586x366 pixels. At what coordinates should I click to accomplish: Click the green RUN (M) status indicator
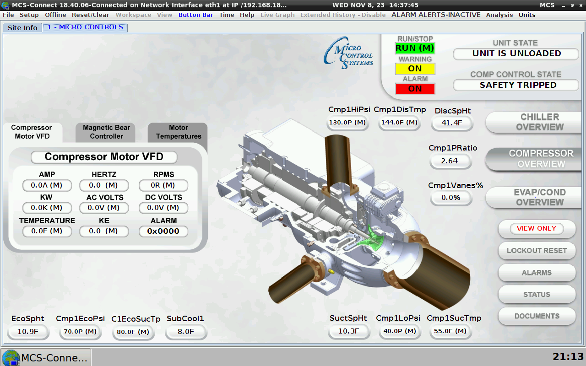pyautogui.click(x=415, y=48)
